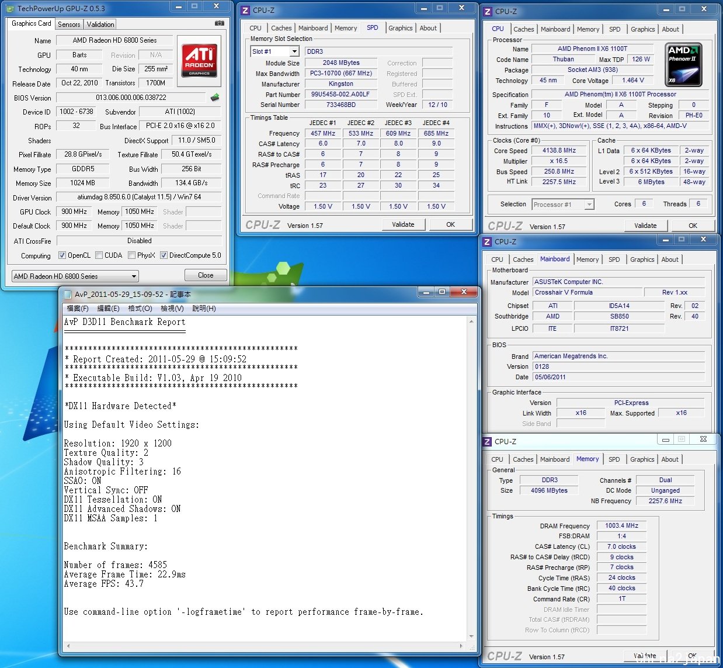Viewport: 723px width, 668px height.
Task: Click the BIOS Version field in GPU-Z
Action: (131, 98)
